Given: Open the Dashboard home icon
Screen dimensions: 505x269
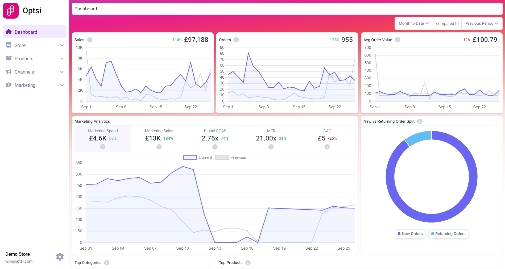Looking at the screenshot, I should point(9,32).
